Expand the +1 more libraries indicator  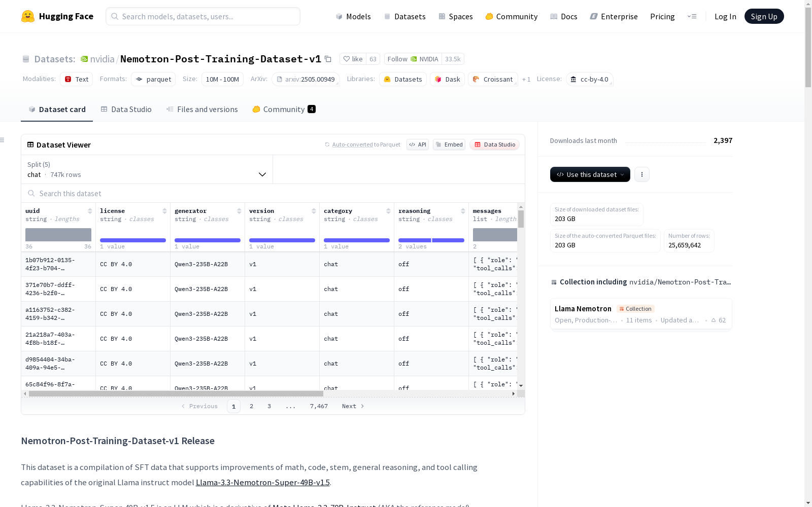click(x=526, y=79)
